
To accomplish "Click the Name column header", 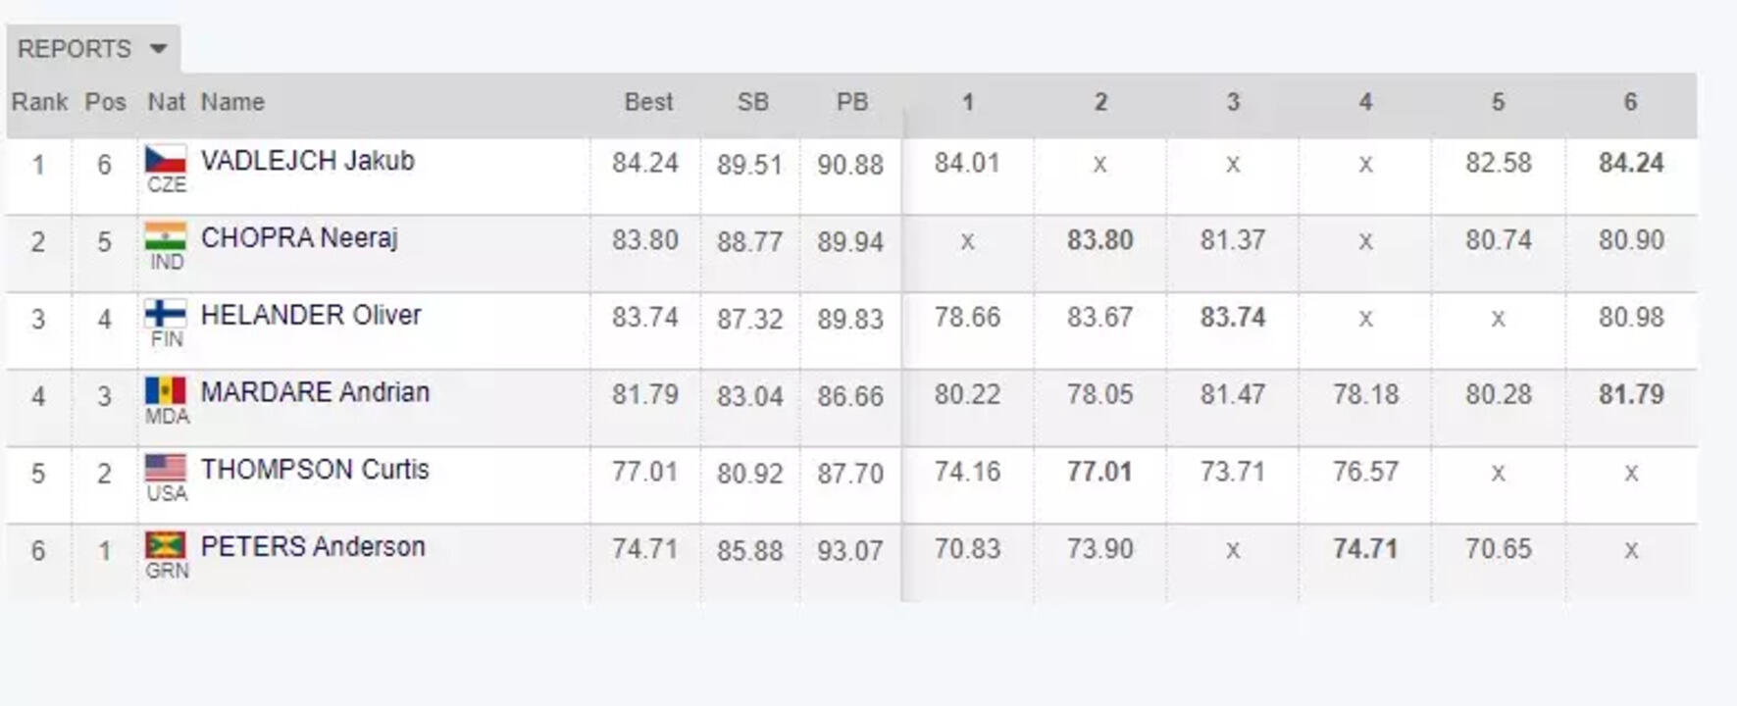I will pyautogui.click(x=232, y=102).
